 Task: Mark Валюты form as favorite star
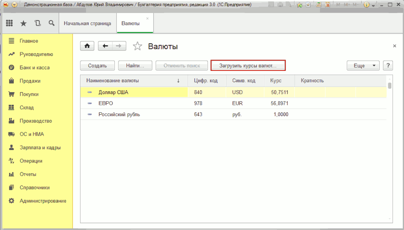coord(137,46)
